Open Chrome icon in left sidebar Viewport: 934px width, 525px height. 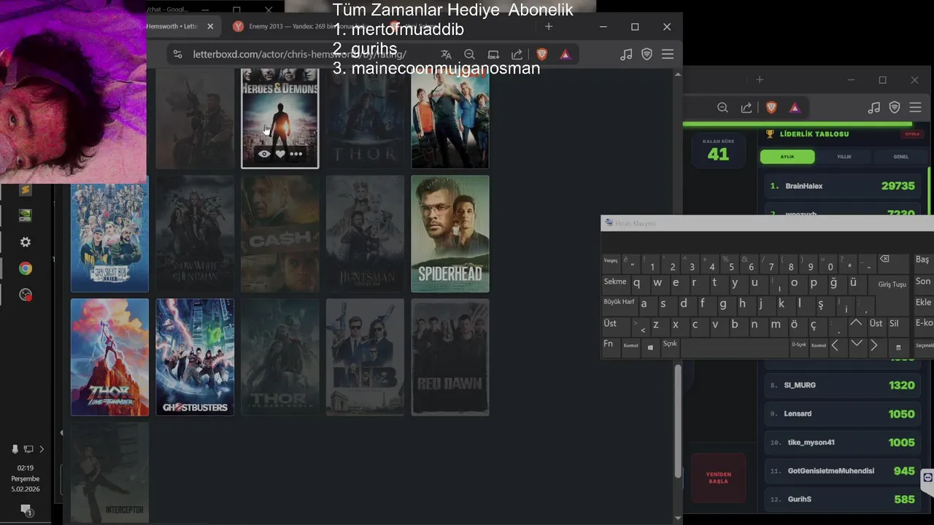tap(26, 268)
